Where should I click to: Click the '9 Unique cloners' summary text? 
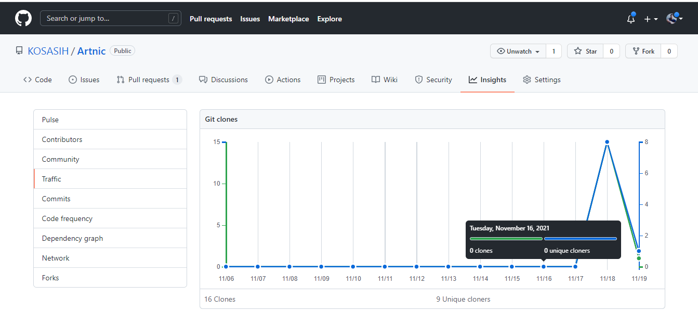click(463, 299)
